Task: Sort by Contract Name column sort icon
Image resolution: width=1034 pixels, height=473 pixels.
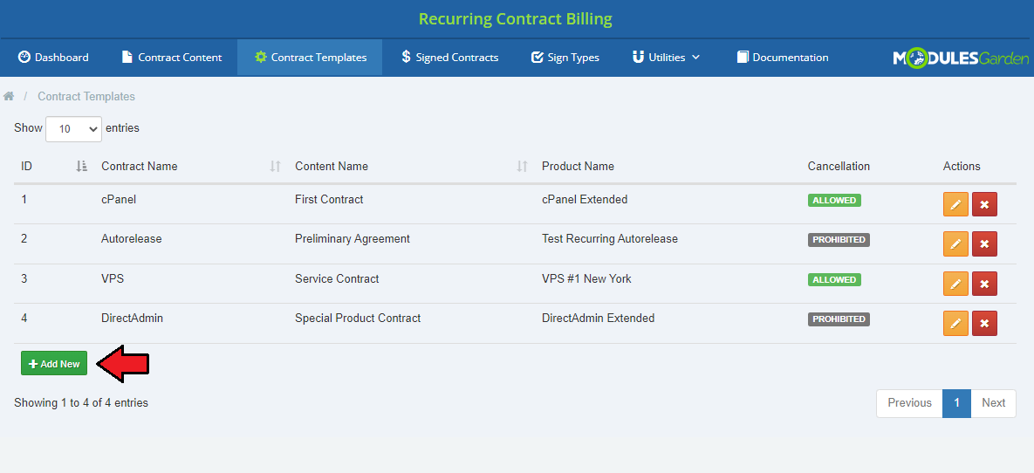Action: coord(276,166)
